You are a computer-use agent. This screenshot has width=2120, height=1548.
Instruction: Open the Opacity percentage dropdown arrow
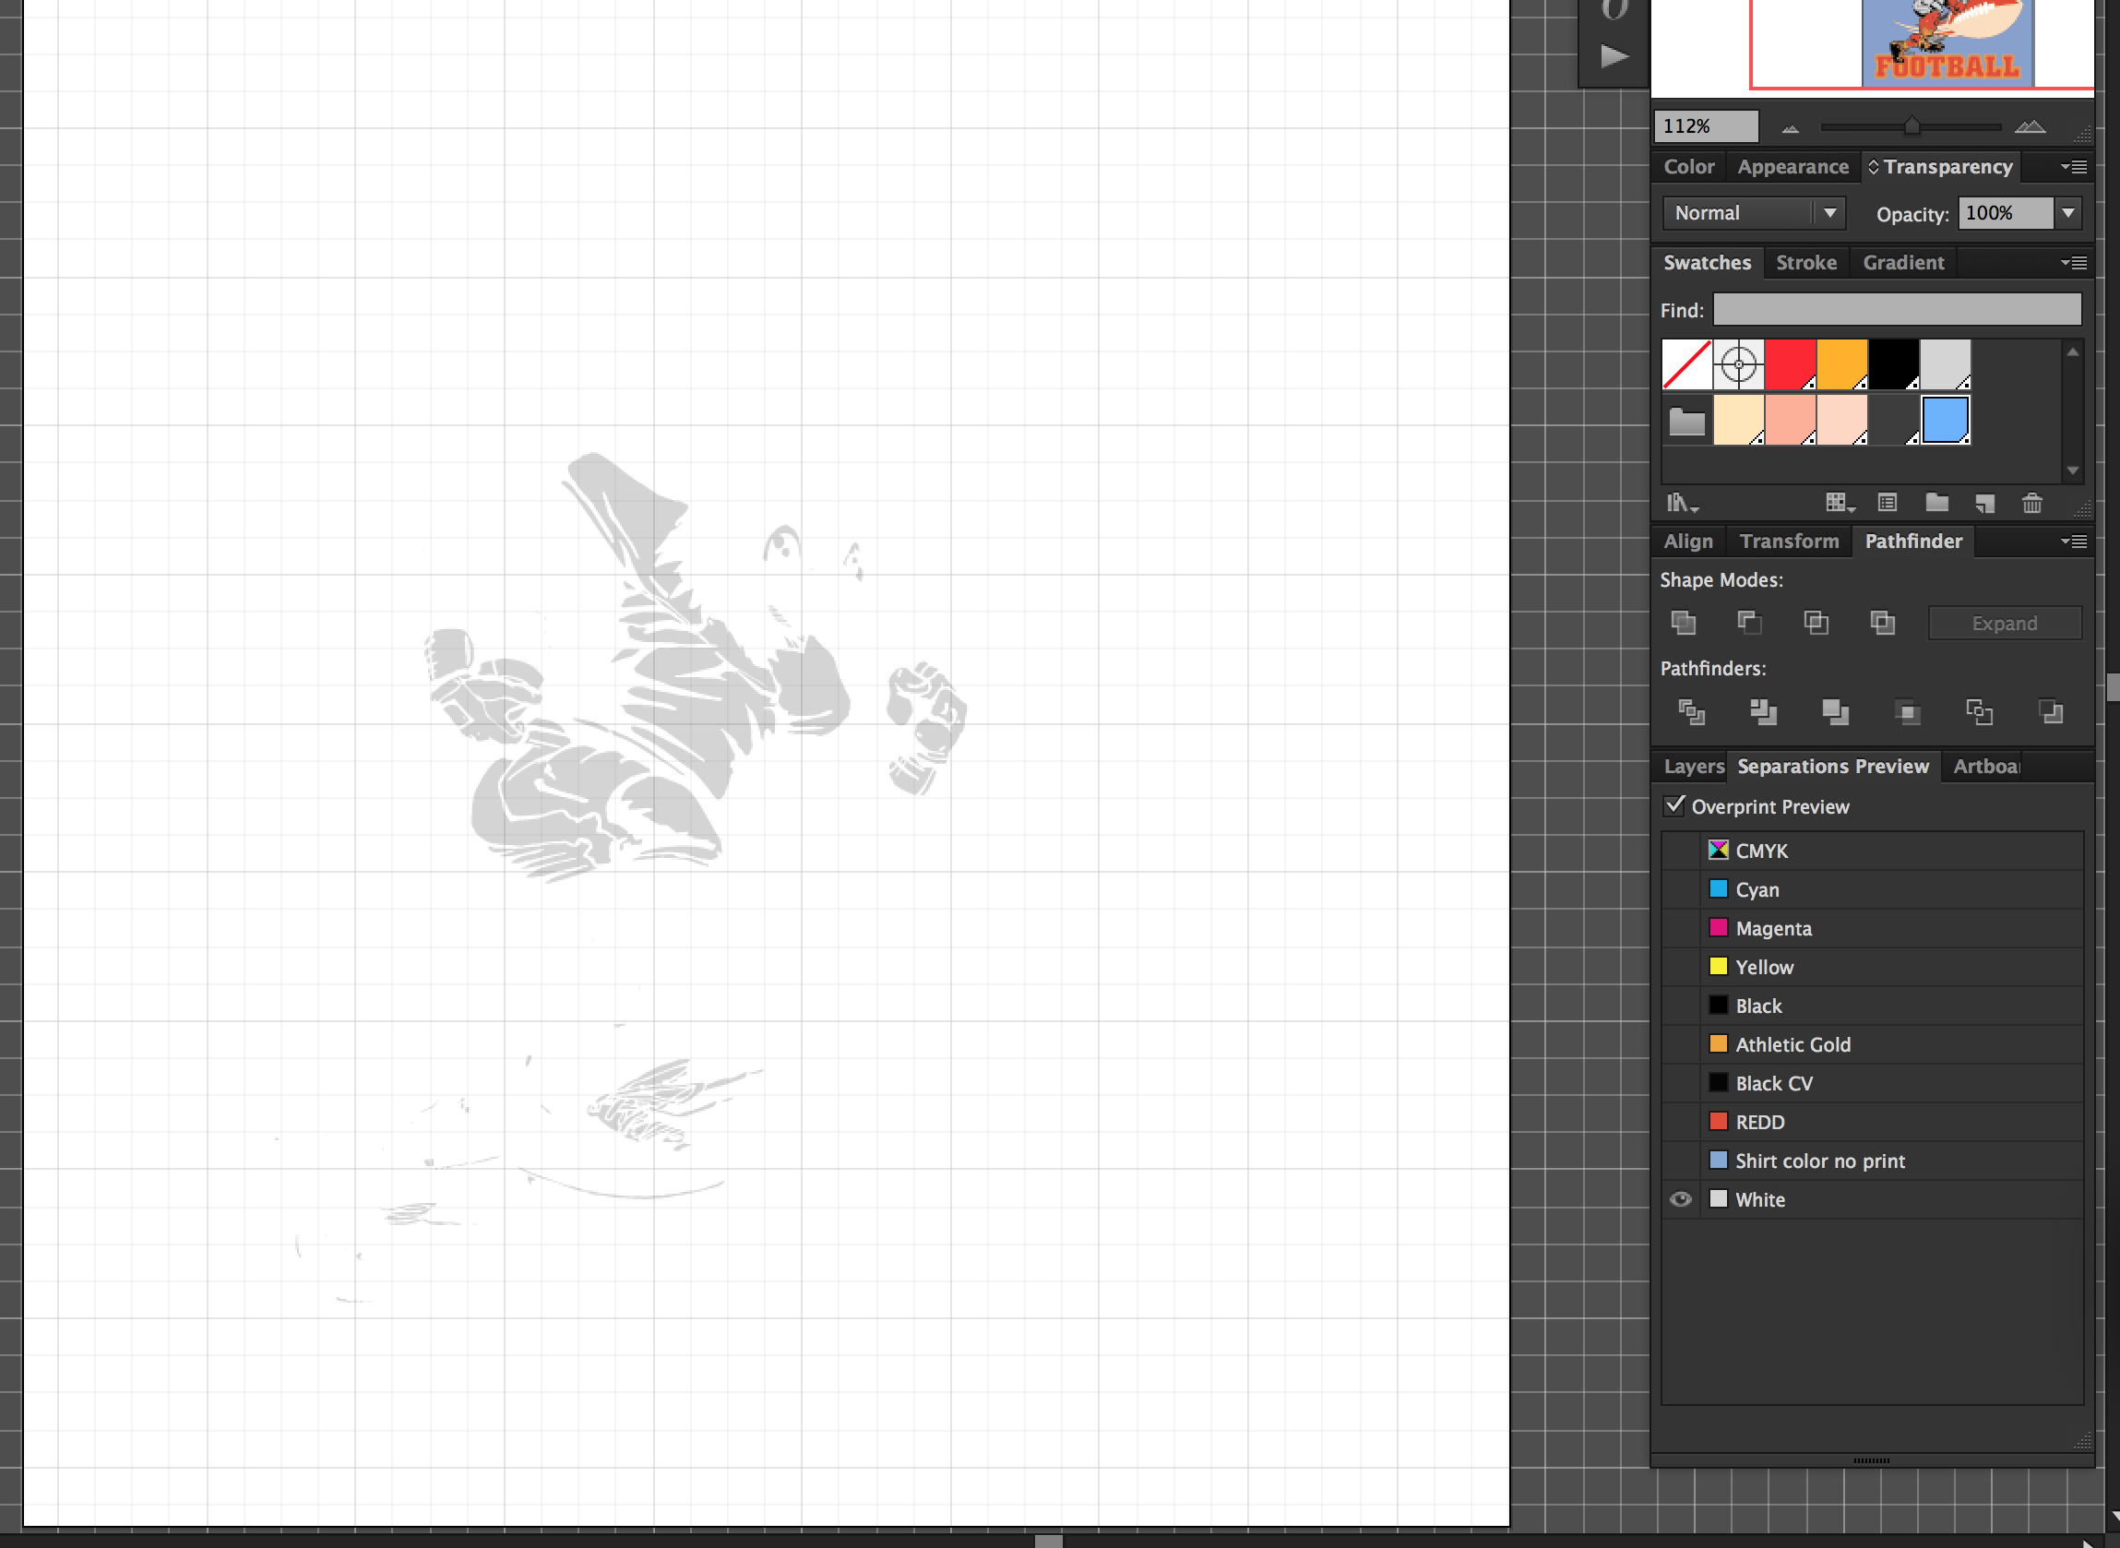coord(2067,214)
